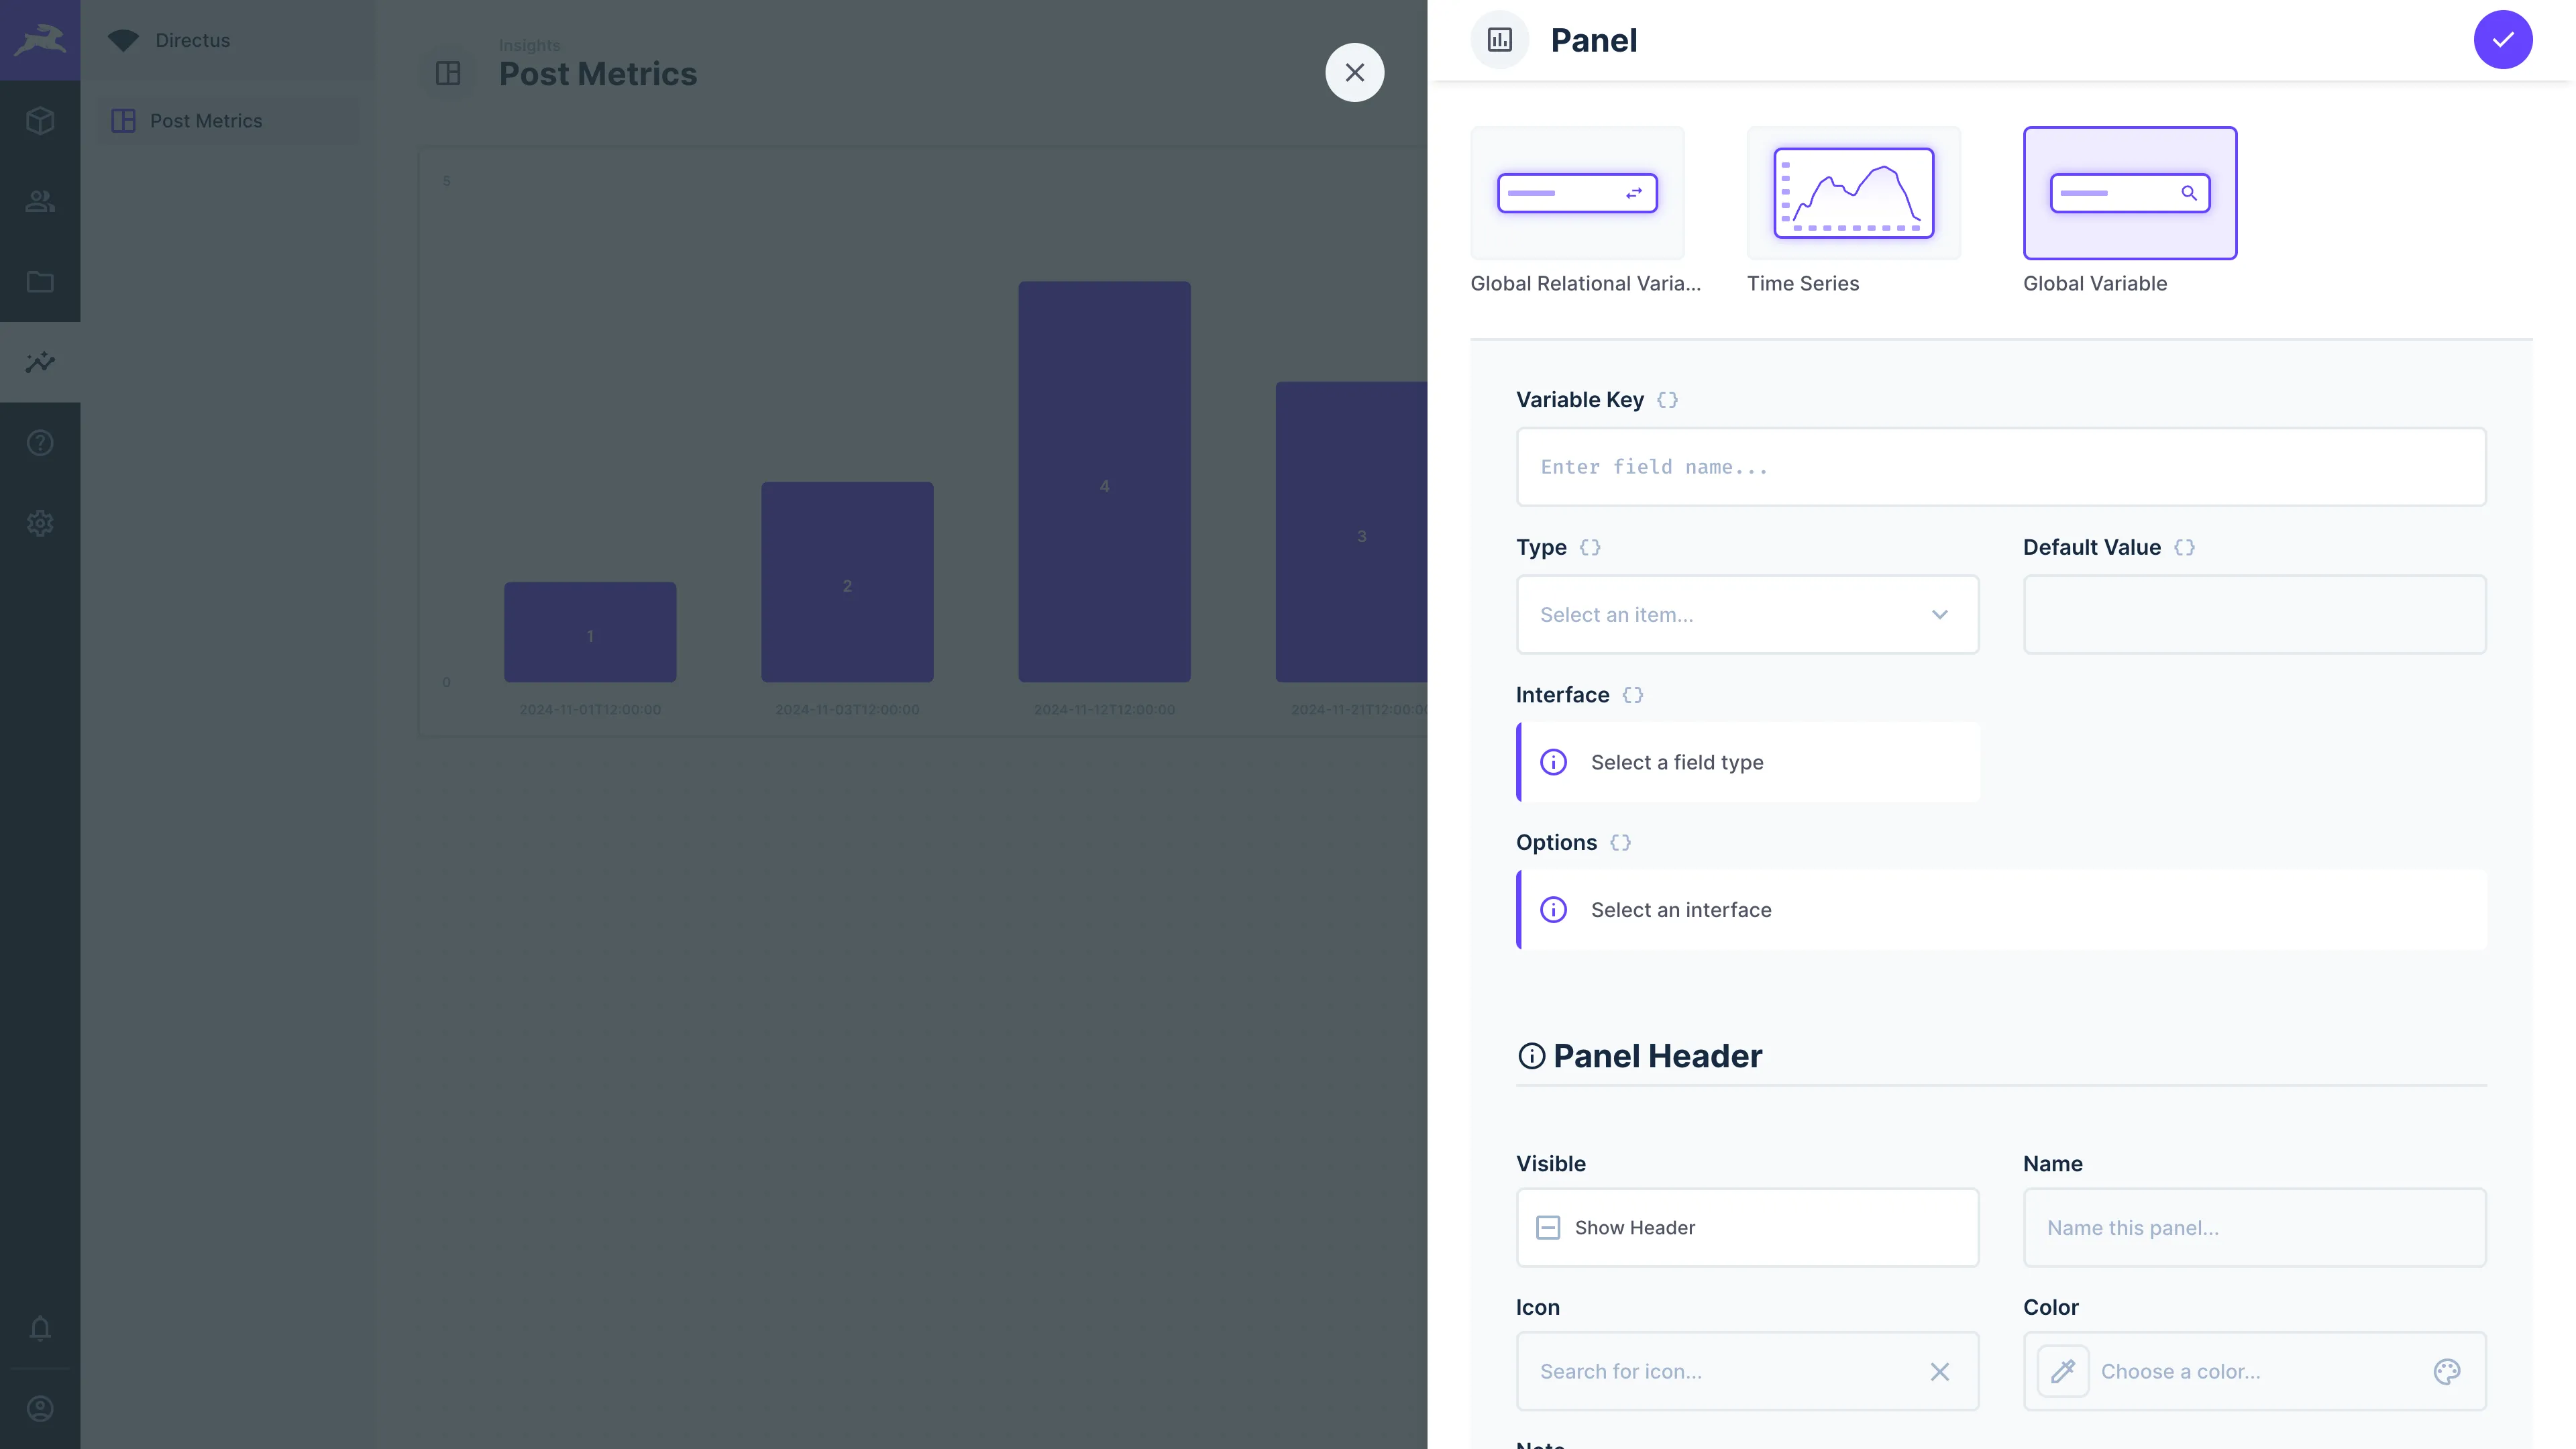Open the Settings gear in sidebar
The height and width of the screenshot is (1449, 2576).
(40, 523)
